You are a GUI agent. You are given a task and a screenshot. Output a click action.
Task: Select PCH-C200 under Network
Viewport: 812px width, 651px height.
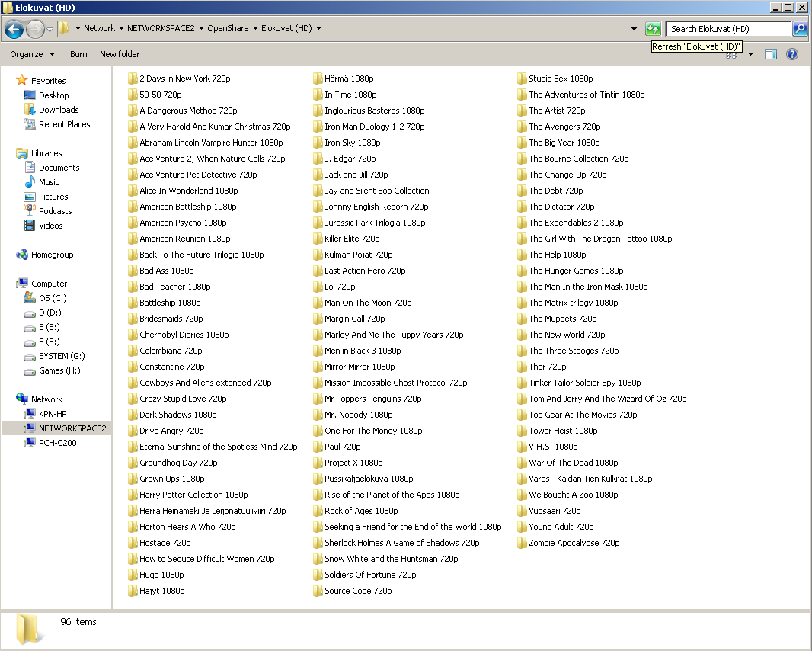pos(57,443)
